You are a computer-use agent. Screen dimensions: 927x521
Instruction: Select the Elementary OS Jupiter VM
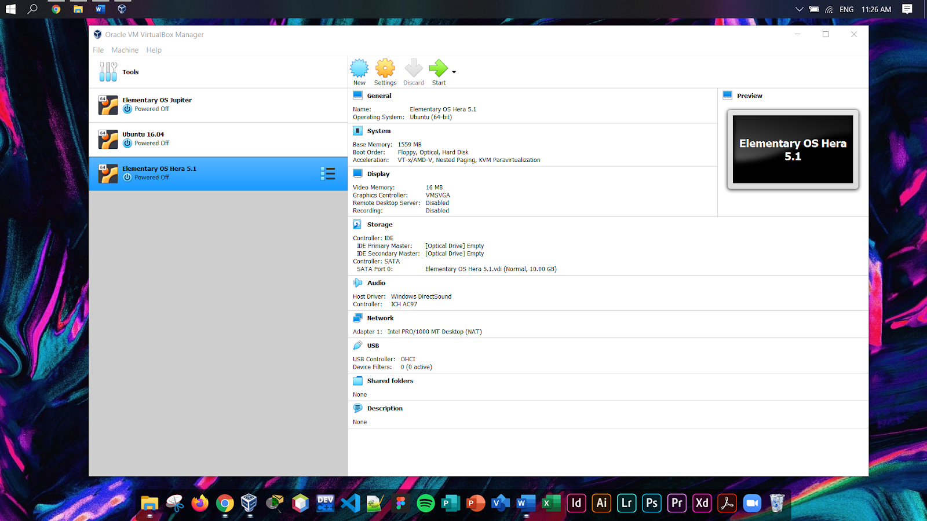point(218,105)
